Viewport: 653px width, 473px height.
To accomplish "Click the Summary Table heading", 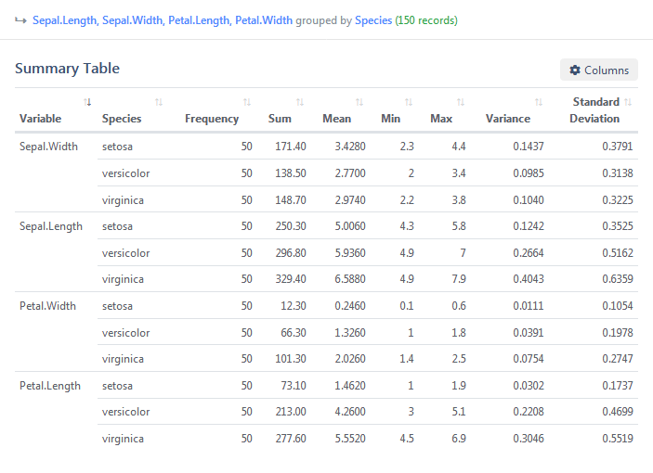I will [x=67, y=69].
